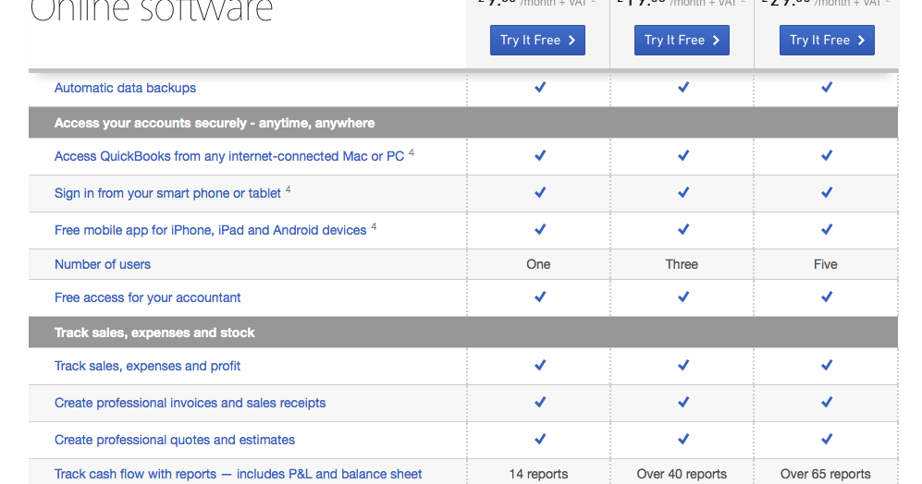Open Free mobile app for iPhone, iPad and Android
The width and height of the screenshot is (922, 484).
click(x=211, y=230)
